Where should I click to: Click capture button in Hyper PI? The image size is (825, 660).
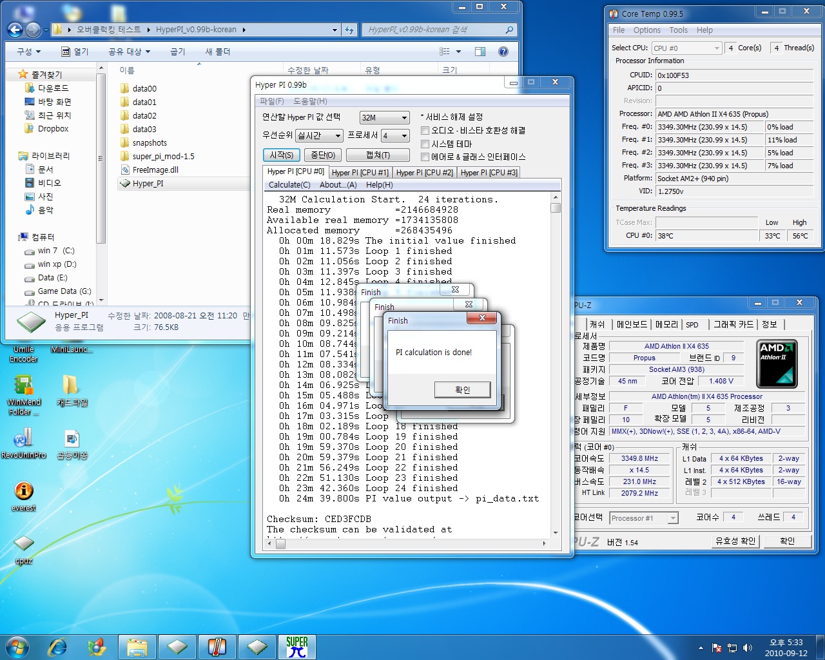[378, 155]
